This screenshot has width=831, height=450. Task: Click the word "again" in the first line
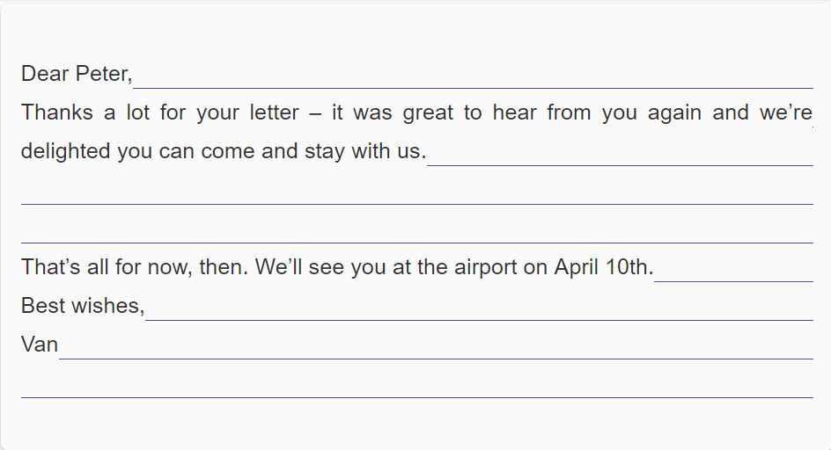[674, 113]
